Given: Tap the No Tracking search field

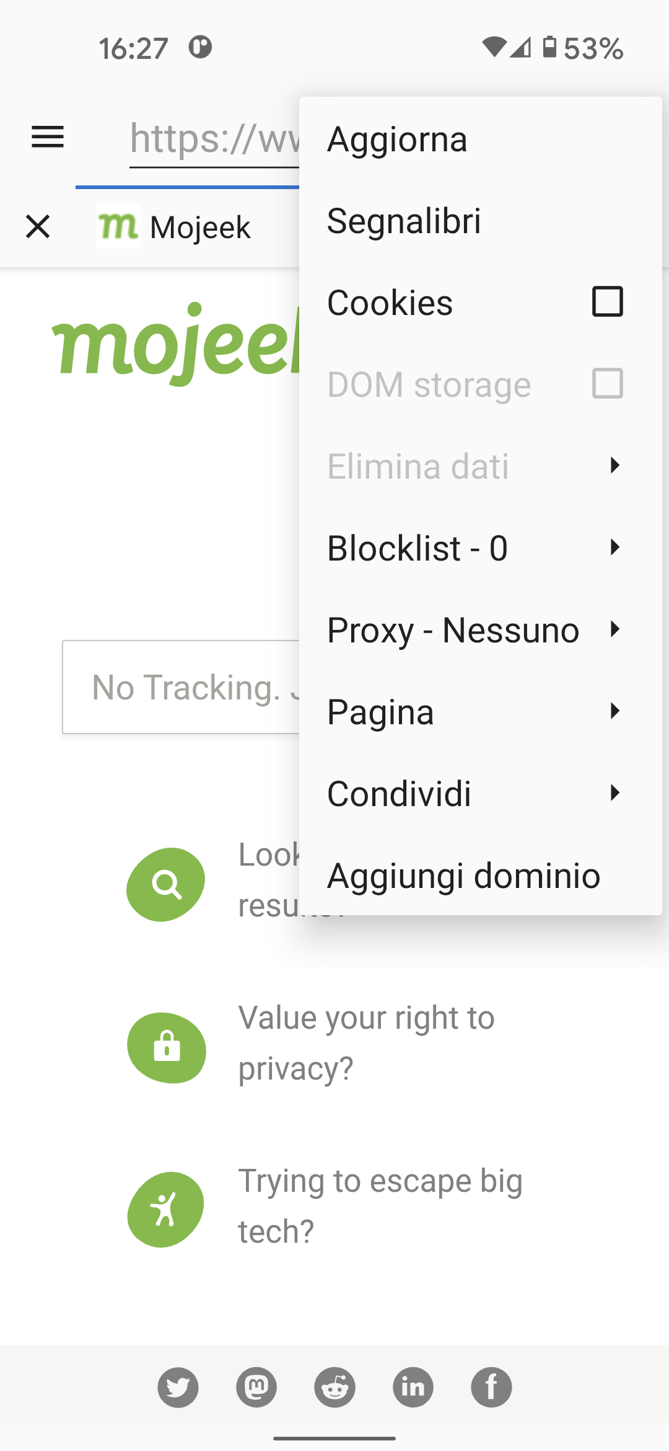Looking at the screenshot, I should (x=181, y=687).
